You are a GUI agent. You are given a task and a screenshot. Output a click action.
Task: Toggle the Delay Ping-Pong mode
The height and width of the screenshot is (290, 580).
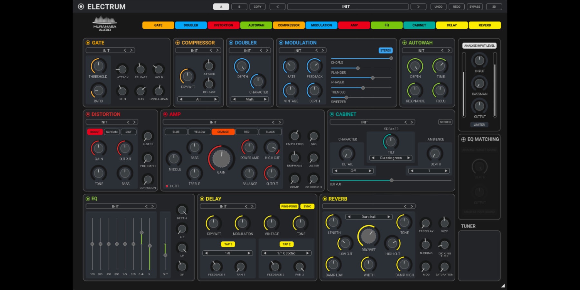(289, 206)
